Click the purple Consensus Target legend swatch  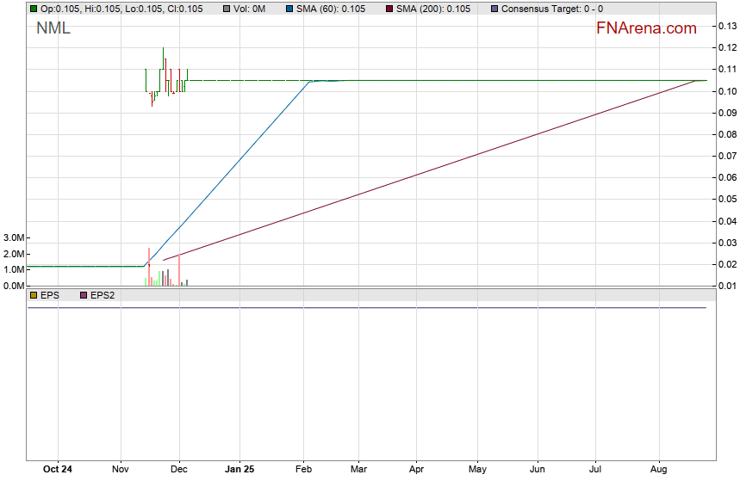pyautogui.click(x=494, y=9)
